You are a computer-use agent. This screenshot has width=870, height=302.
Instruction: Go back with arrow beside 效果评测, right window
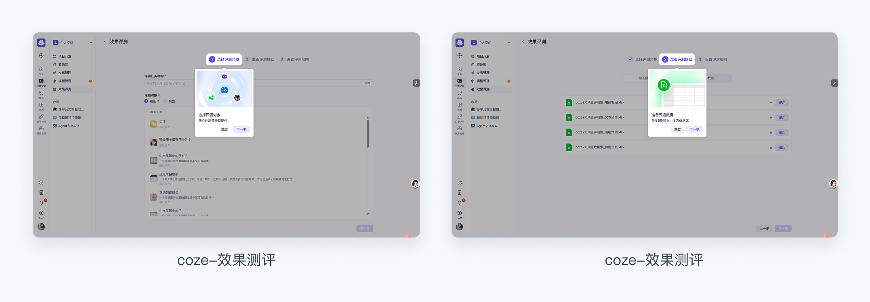coord(523,42)
